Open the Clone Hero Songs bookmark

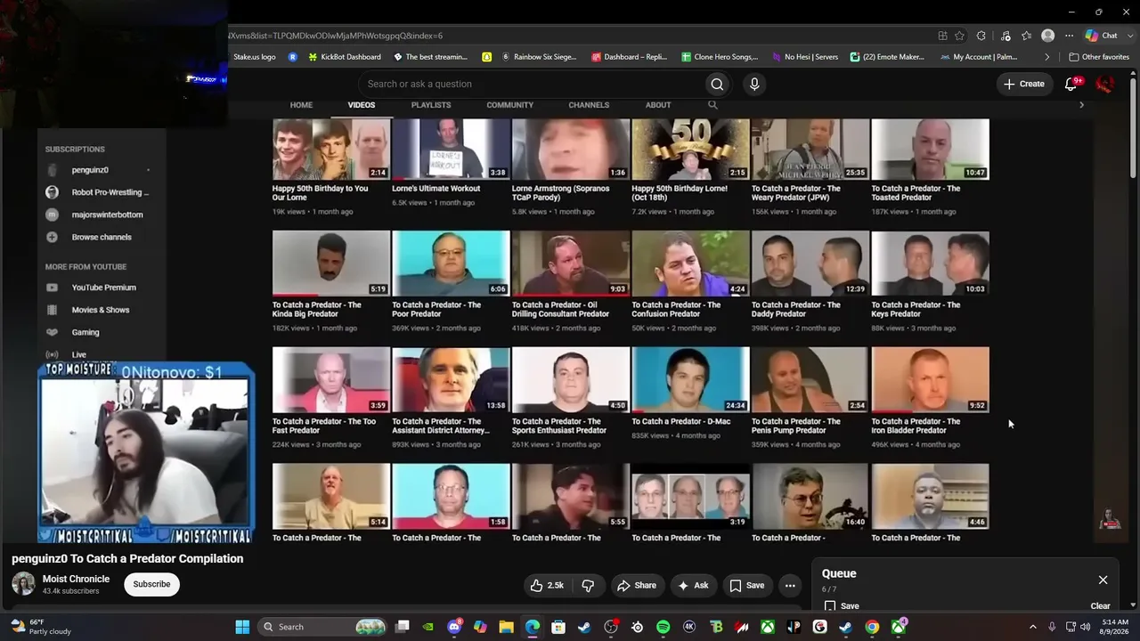point(720,57)
